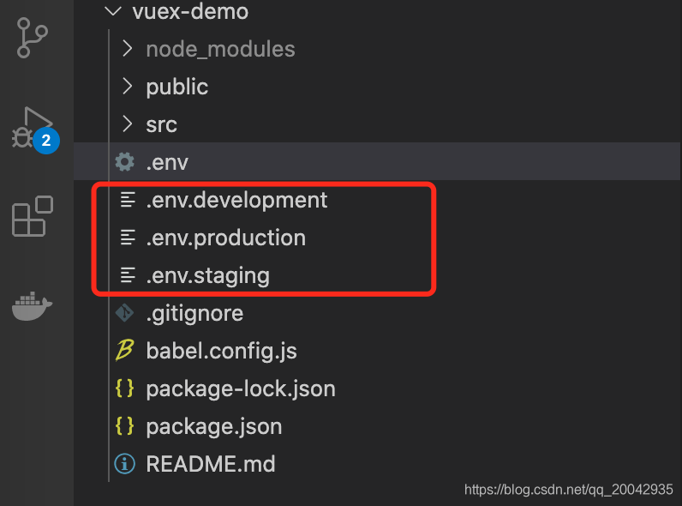Click the .gitignore git file icon
682x506 pixels.
(125, 313)
